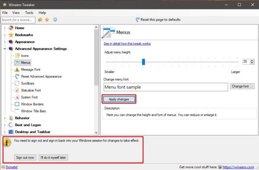Collapse Advanced Appearance Settings node
Image resolution: width=259 pixels, height=170 pixels.
[x=5, y=49]
